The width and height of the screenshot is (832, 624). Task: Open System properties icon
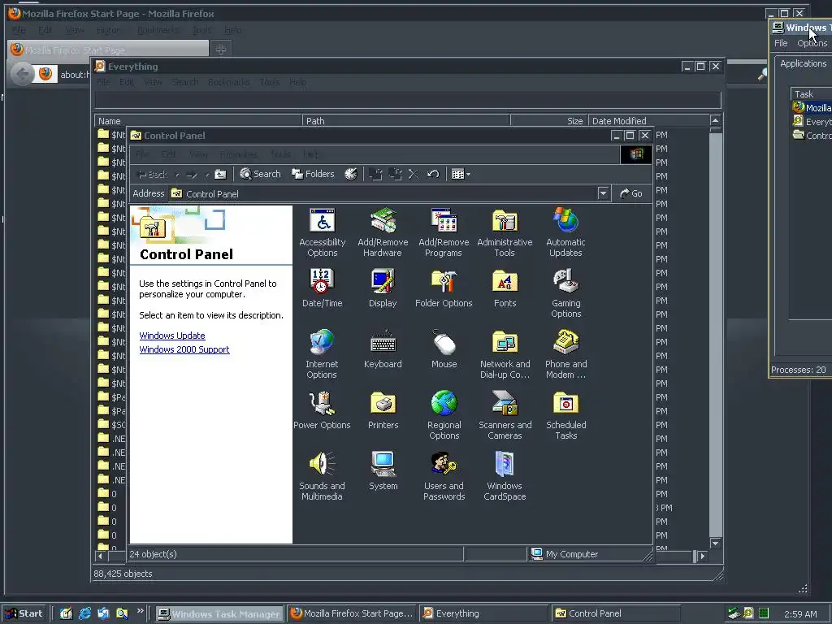[x=383, y=471]
